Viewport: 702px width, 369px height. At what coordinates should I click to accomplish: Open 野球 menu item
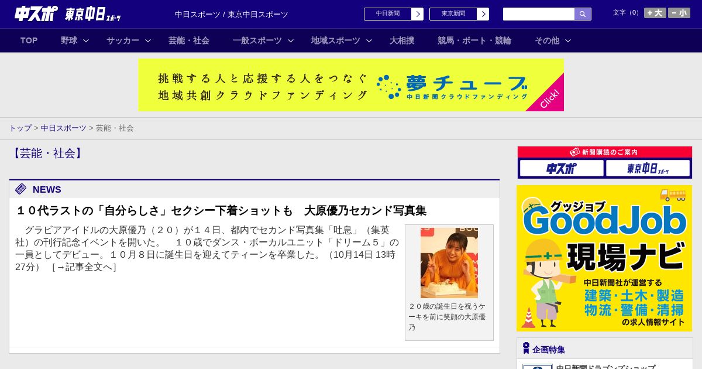pos(69,40)
